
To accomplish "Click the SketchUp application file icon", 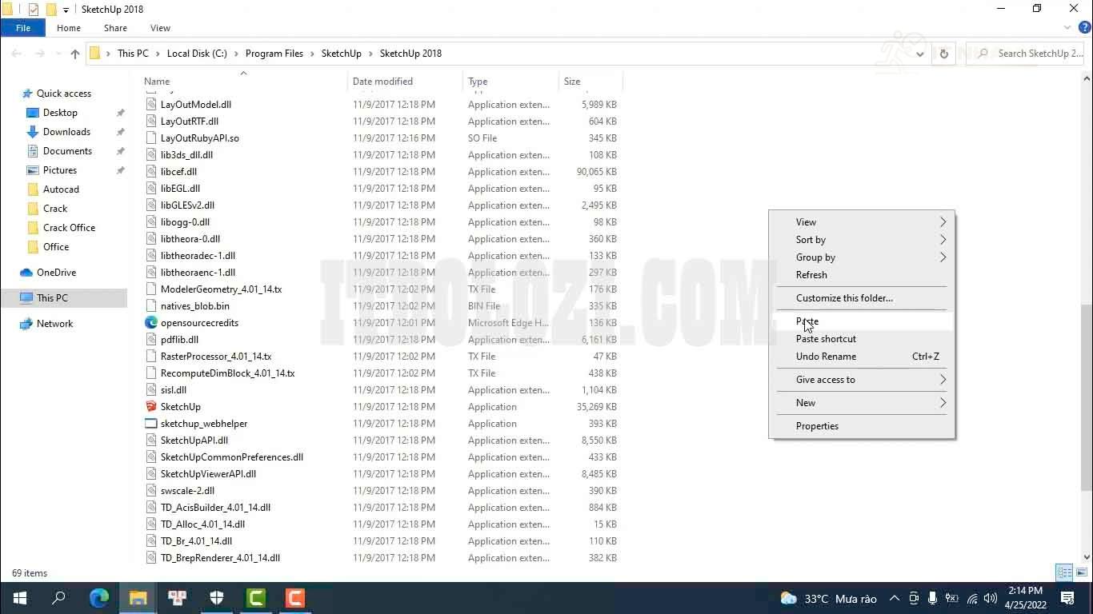I will click(x=151, y=407).
